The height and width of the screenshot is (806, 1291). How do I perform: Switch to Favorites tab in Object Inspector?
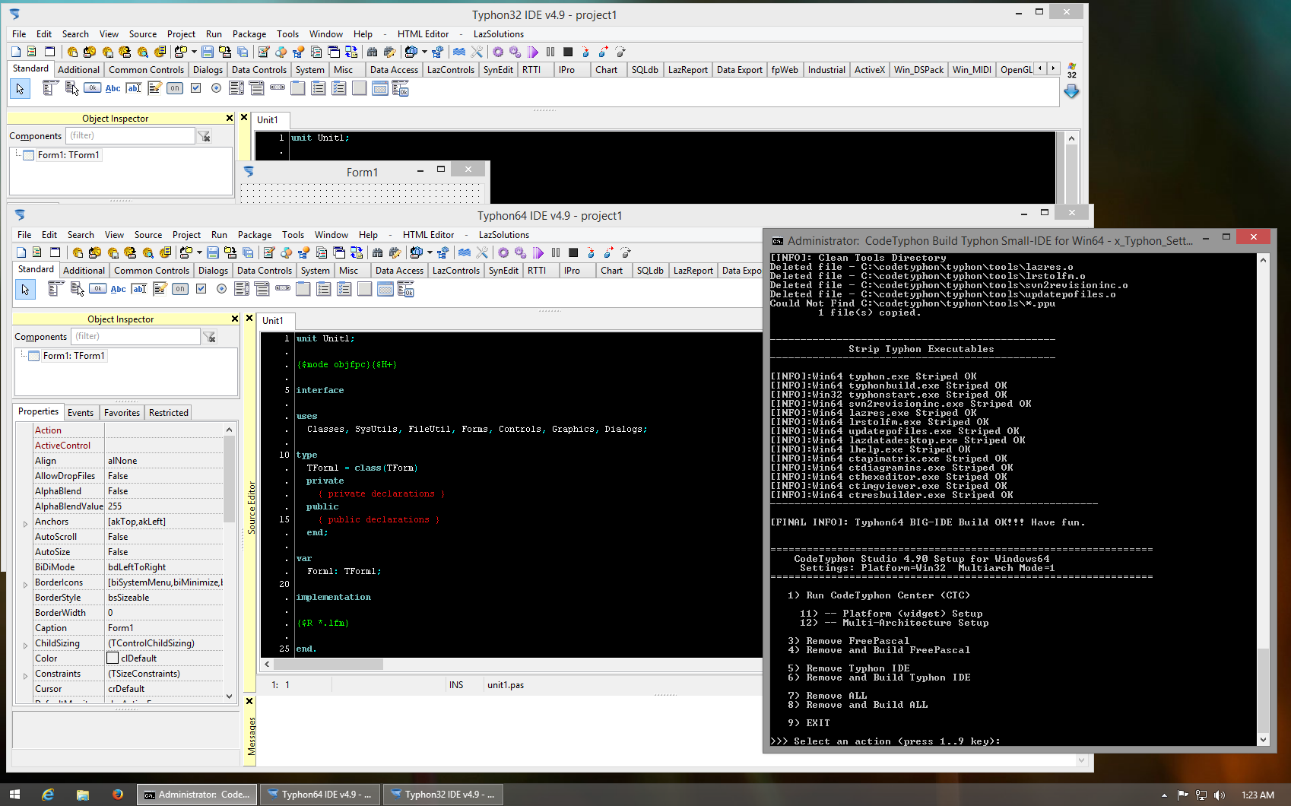[122, 413]
